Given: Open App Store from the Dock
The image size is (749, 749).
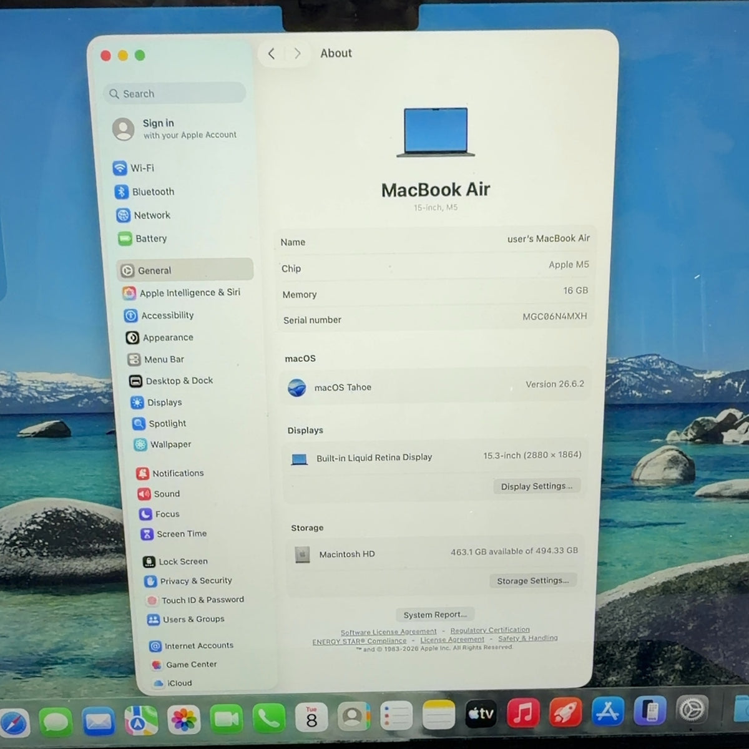Looking at the screenshot, I should coord(607,711).
